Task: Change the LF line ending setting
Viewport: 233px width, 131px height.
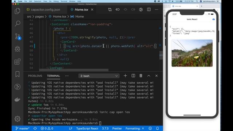Action: tap(71, 128)
